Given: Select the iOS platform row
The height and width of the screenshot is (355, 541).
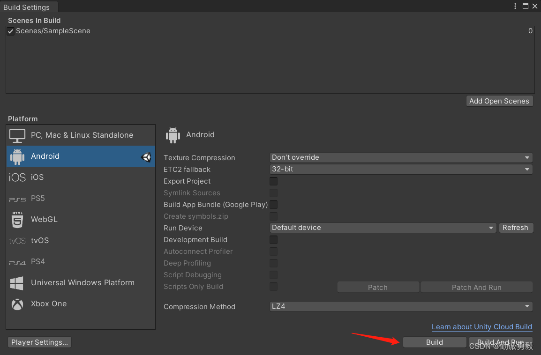Looking at the screenshot, I should coord(81,177).
